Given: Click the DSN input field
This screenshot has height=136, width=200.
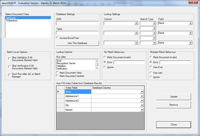Looking at the screenshot, I should tap(77, 23).
